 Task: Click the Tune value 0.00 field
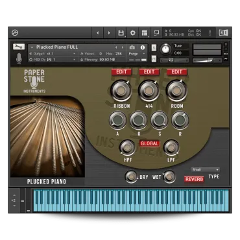coord(180,53)
